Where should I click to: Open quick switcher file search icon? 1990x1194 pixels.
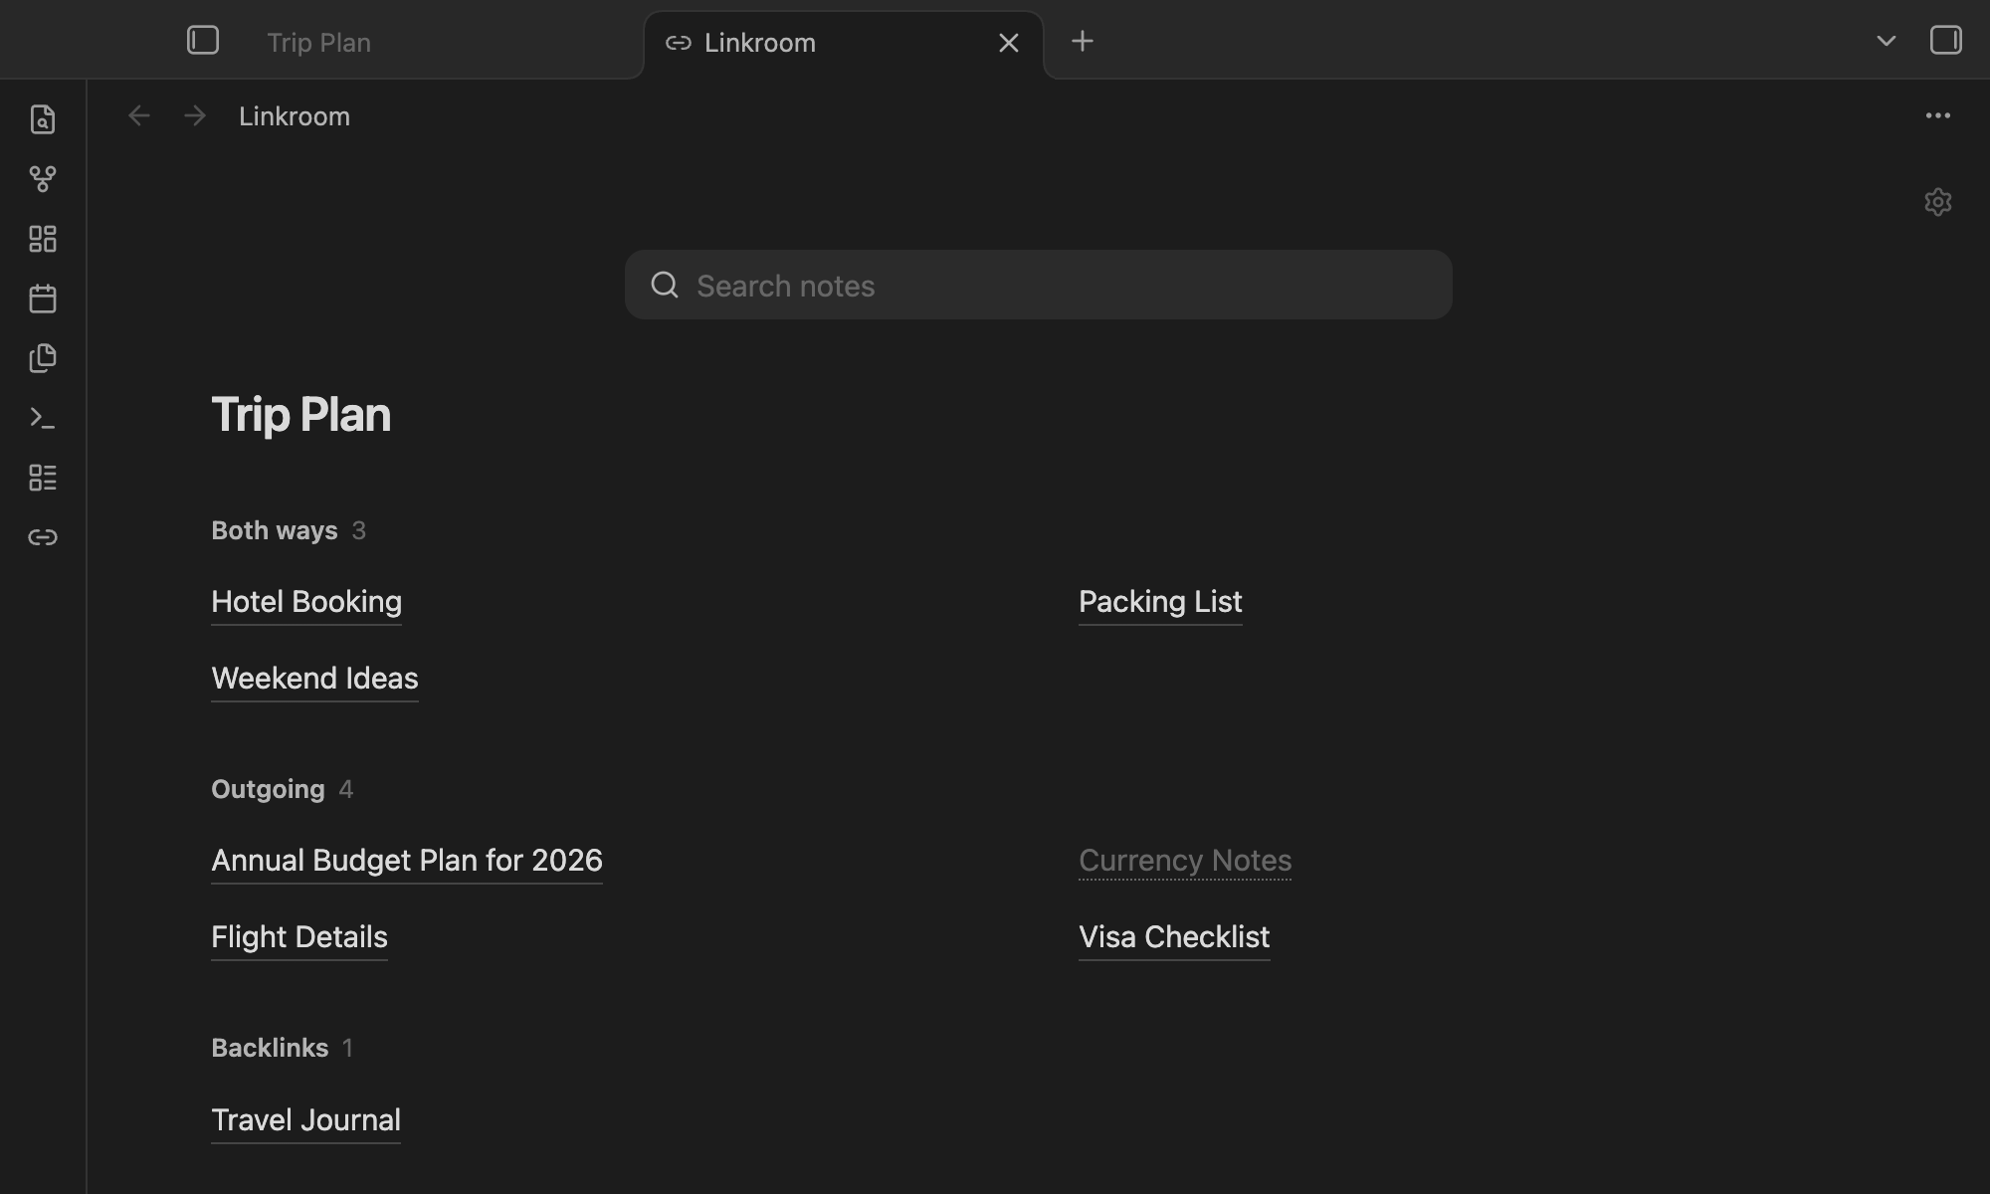pyautogui.click(x=43, y=119)
